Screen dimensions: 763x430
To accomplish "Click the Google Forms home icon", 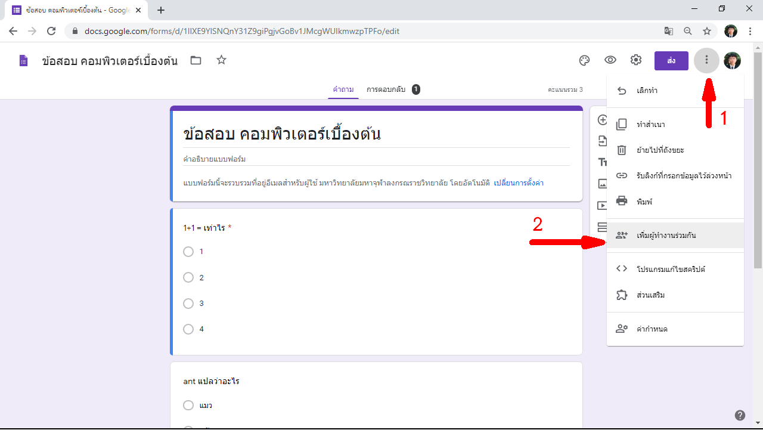I will point(23,61).
